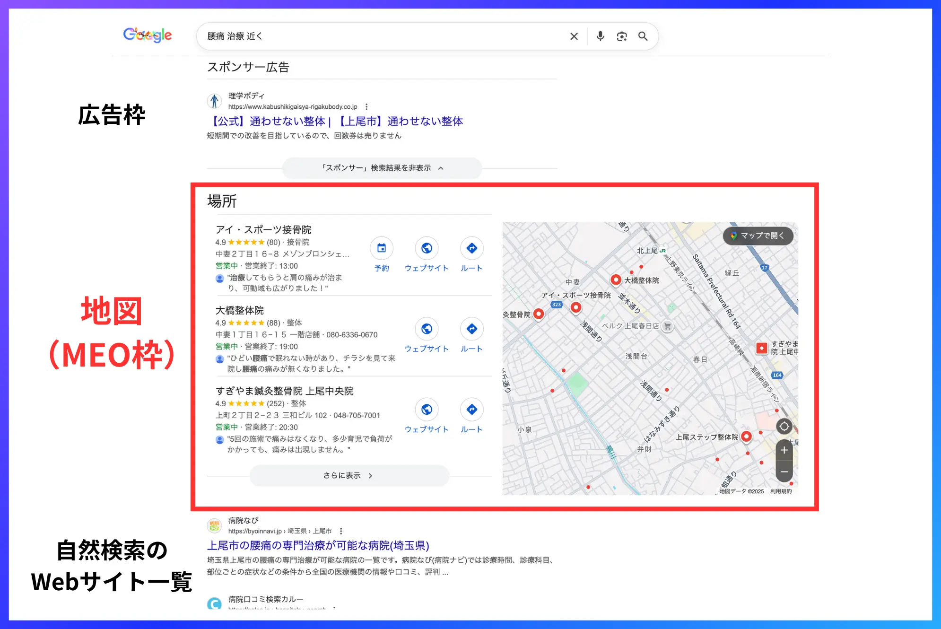941x629 pixels.
Task: Open 予約 booking for アイ・スポーツ接骨院
Action: (382, 248)
